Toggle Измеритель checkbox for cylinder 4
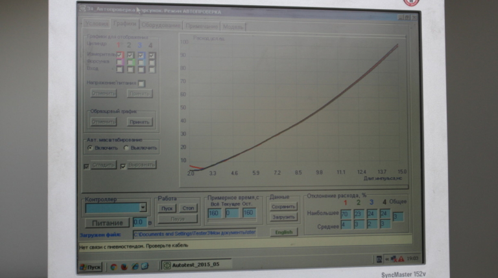 (151, 55)
